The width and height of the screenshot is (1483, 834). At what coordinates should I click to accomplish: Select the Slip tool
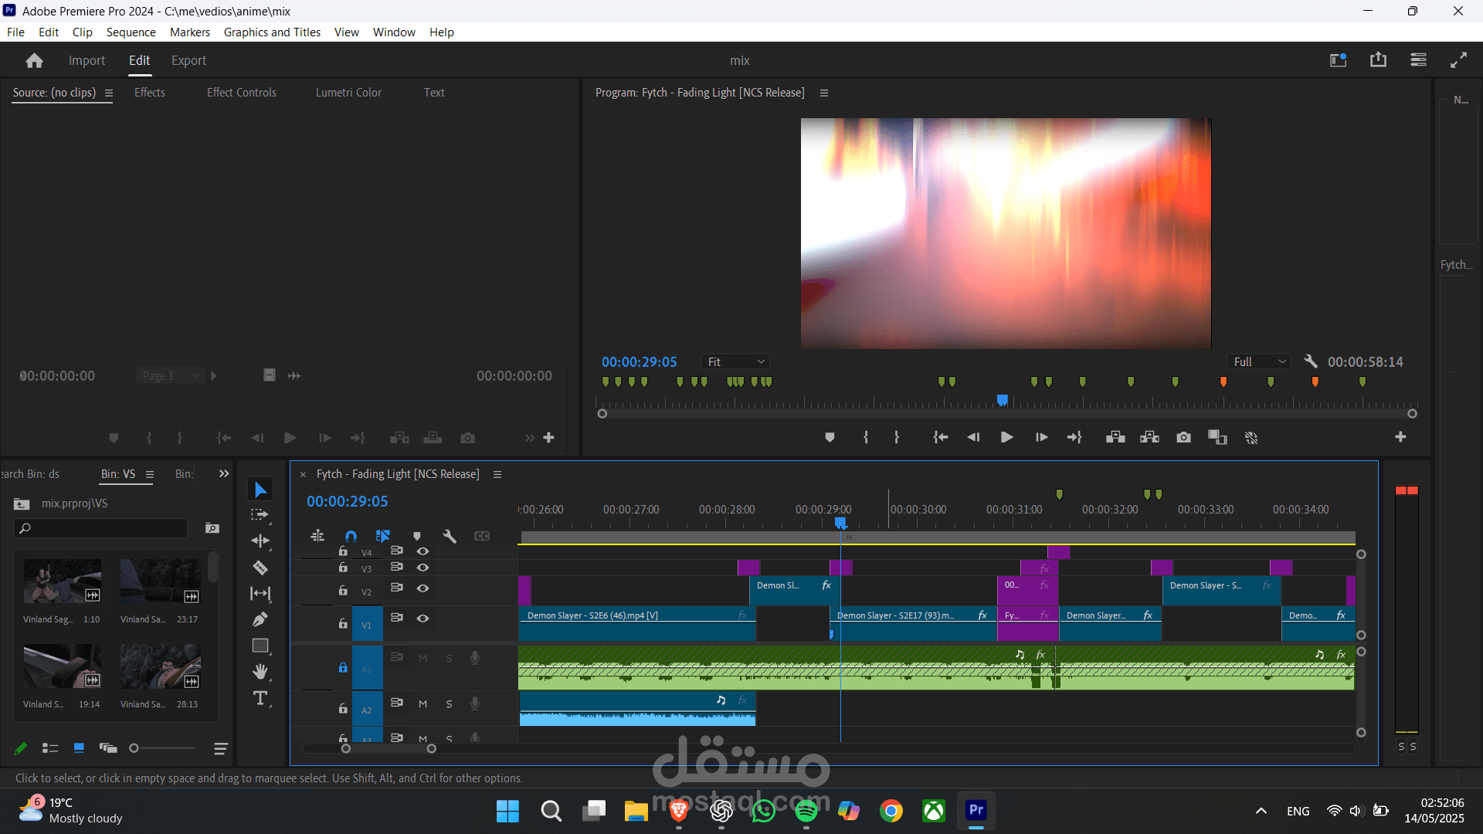pyautogui.click(x=260, y=593)
